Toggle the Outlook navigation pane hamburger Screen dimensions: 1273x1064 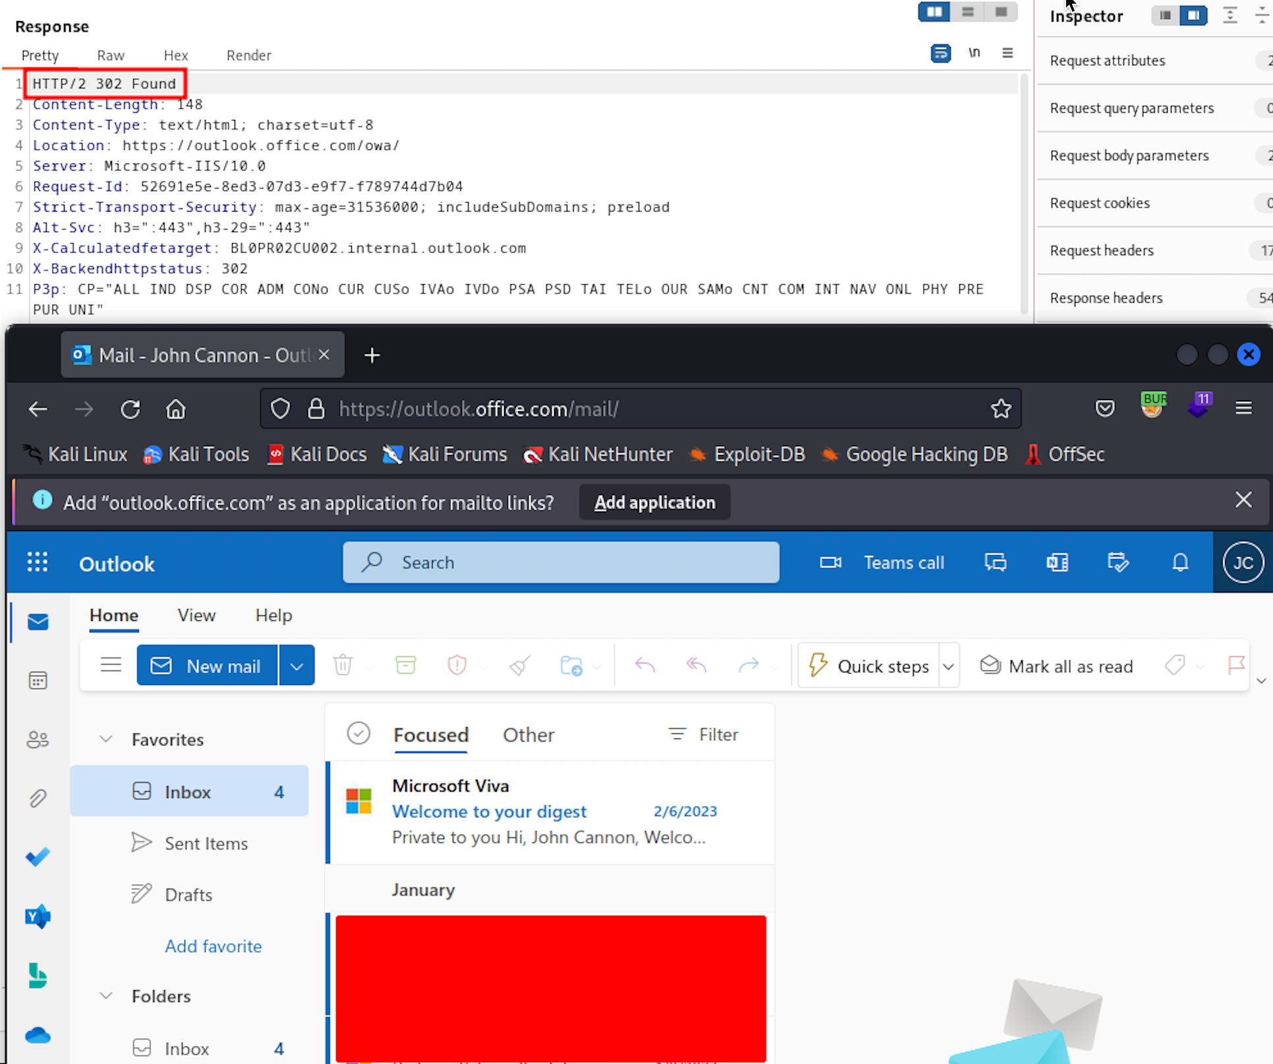[111, 665]
